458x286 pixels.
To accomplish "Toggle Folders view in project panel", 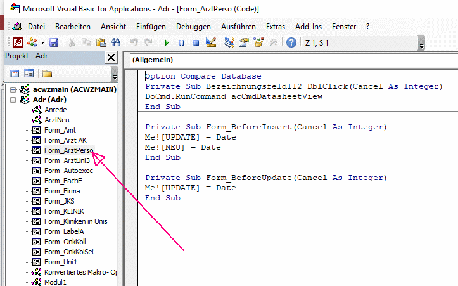I will coord(47,74).
